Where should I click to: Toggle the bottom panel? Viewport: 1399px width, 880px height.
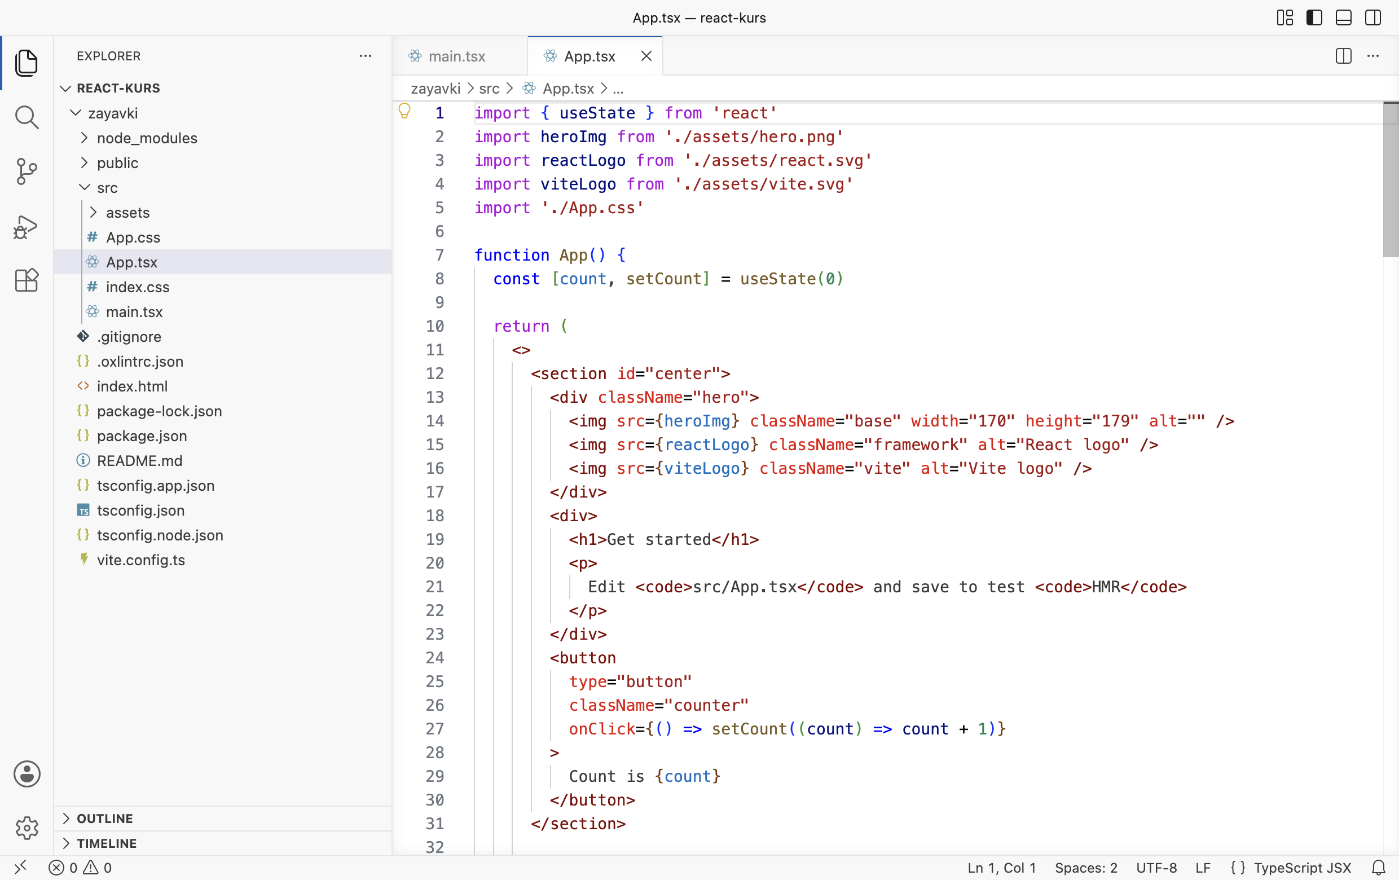(1343, 17)
